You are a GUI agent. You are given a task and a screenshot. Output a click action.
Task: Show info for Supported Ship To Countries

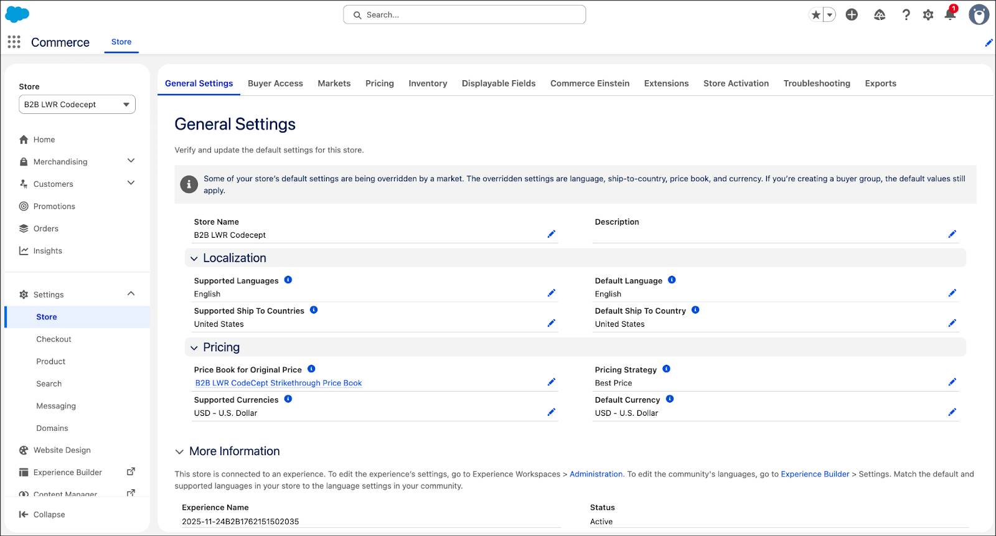[x=314, y=310]
